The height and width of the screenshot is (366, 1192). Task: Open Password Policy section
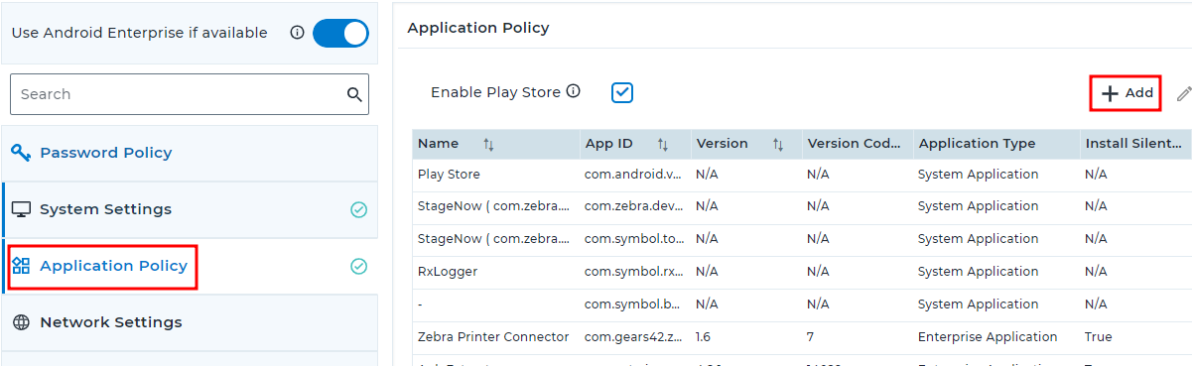(190, 153)
